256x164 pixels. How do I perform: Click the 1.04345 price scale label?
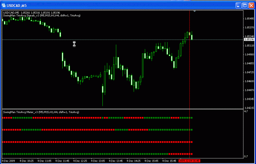(249, 99)
